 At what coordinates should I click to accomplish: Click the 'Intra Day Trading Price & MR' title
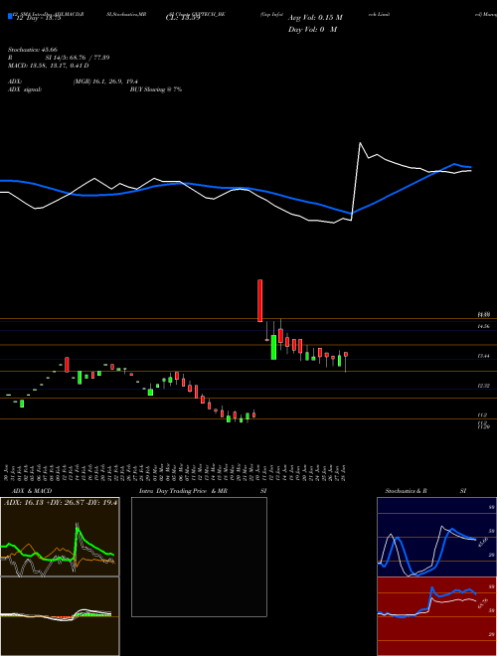(183, 491)
